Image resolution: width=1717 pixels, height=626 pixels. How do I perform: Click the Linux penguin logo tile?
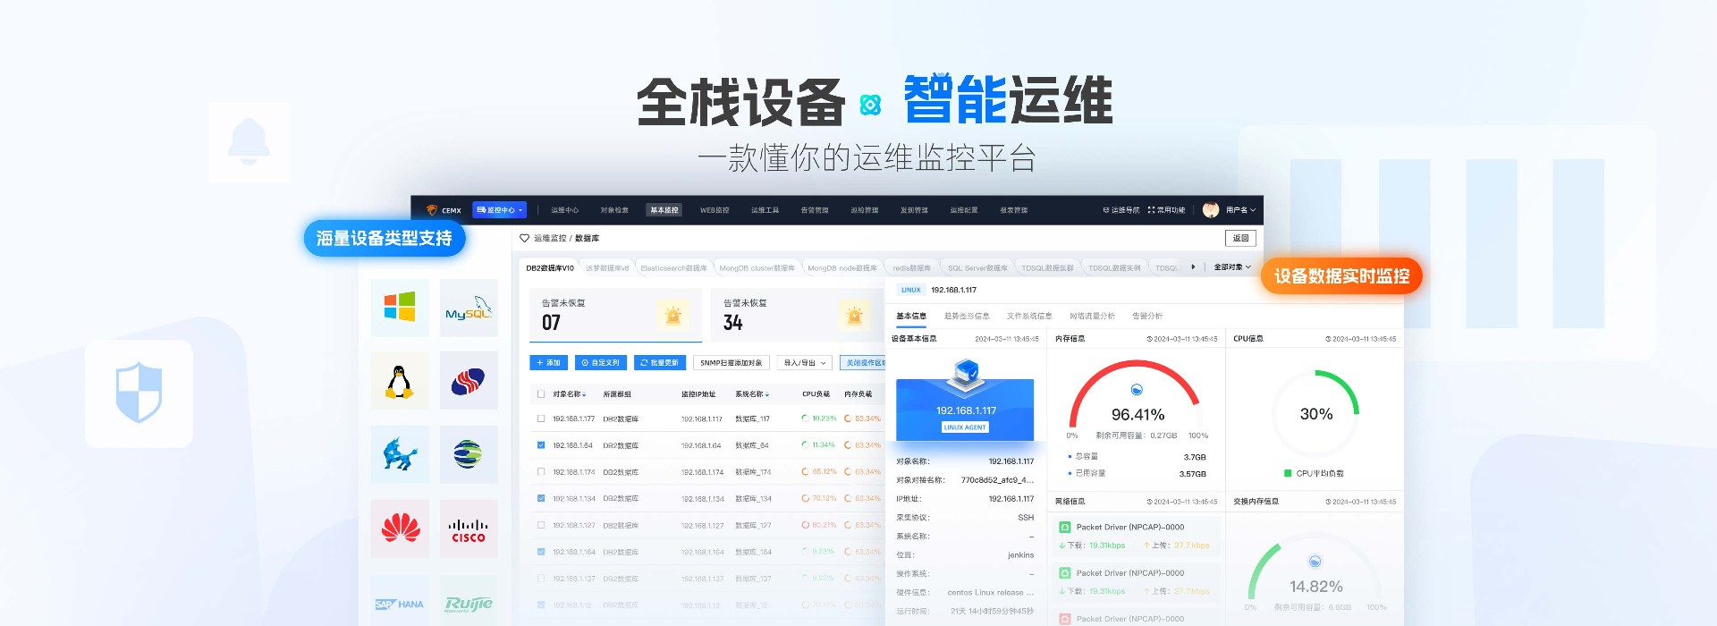pyautogui.click(x=400, y=381)
